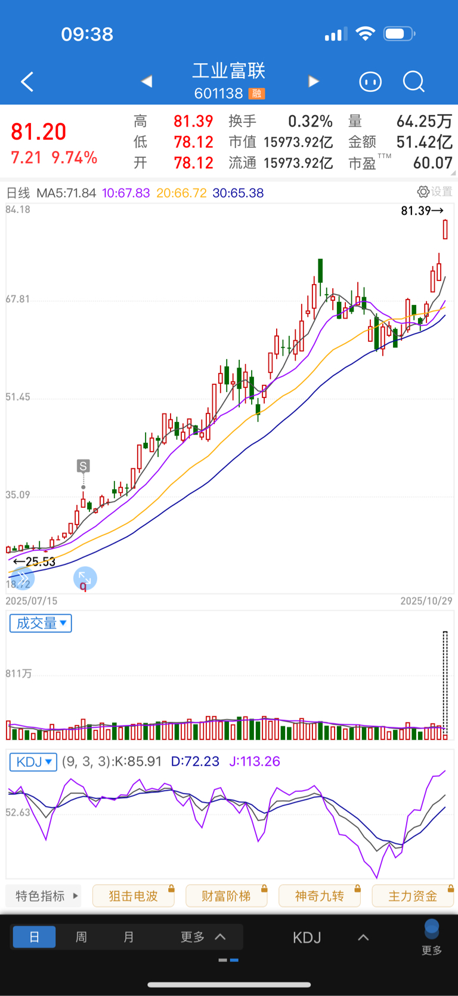Tap the 市盈 TTM value 60.07

(433, 163)
